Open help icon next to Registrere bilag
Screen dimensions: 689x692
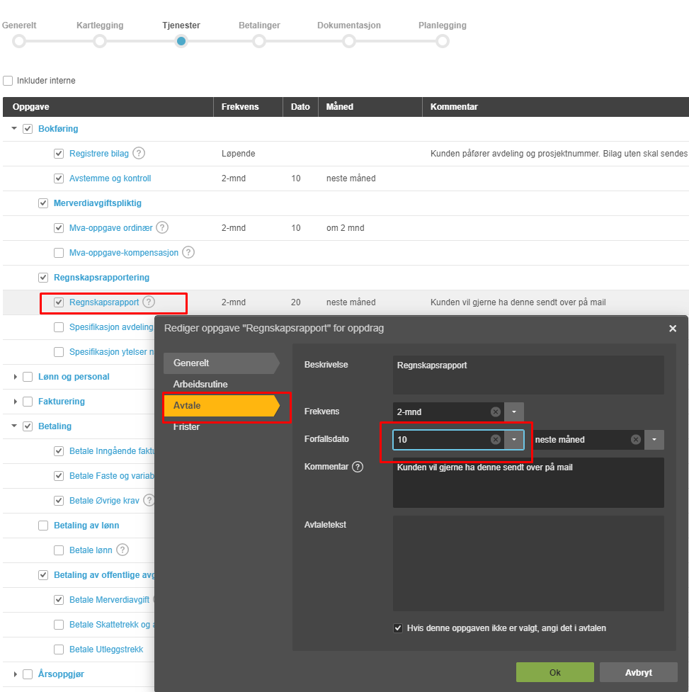[139, 153]
